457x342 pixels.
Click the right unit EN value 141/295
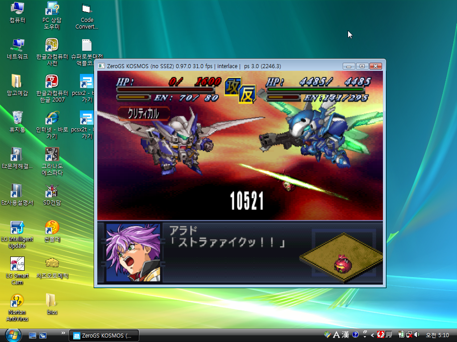pyautogui.click(x=346, y=98)
